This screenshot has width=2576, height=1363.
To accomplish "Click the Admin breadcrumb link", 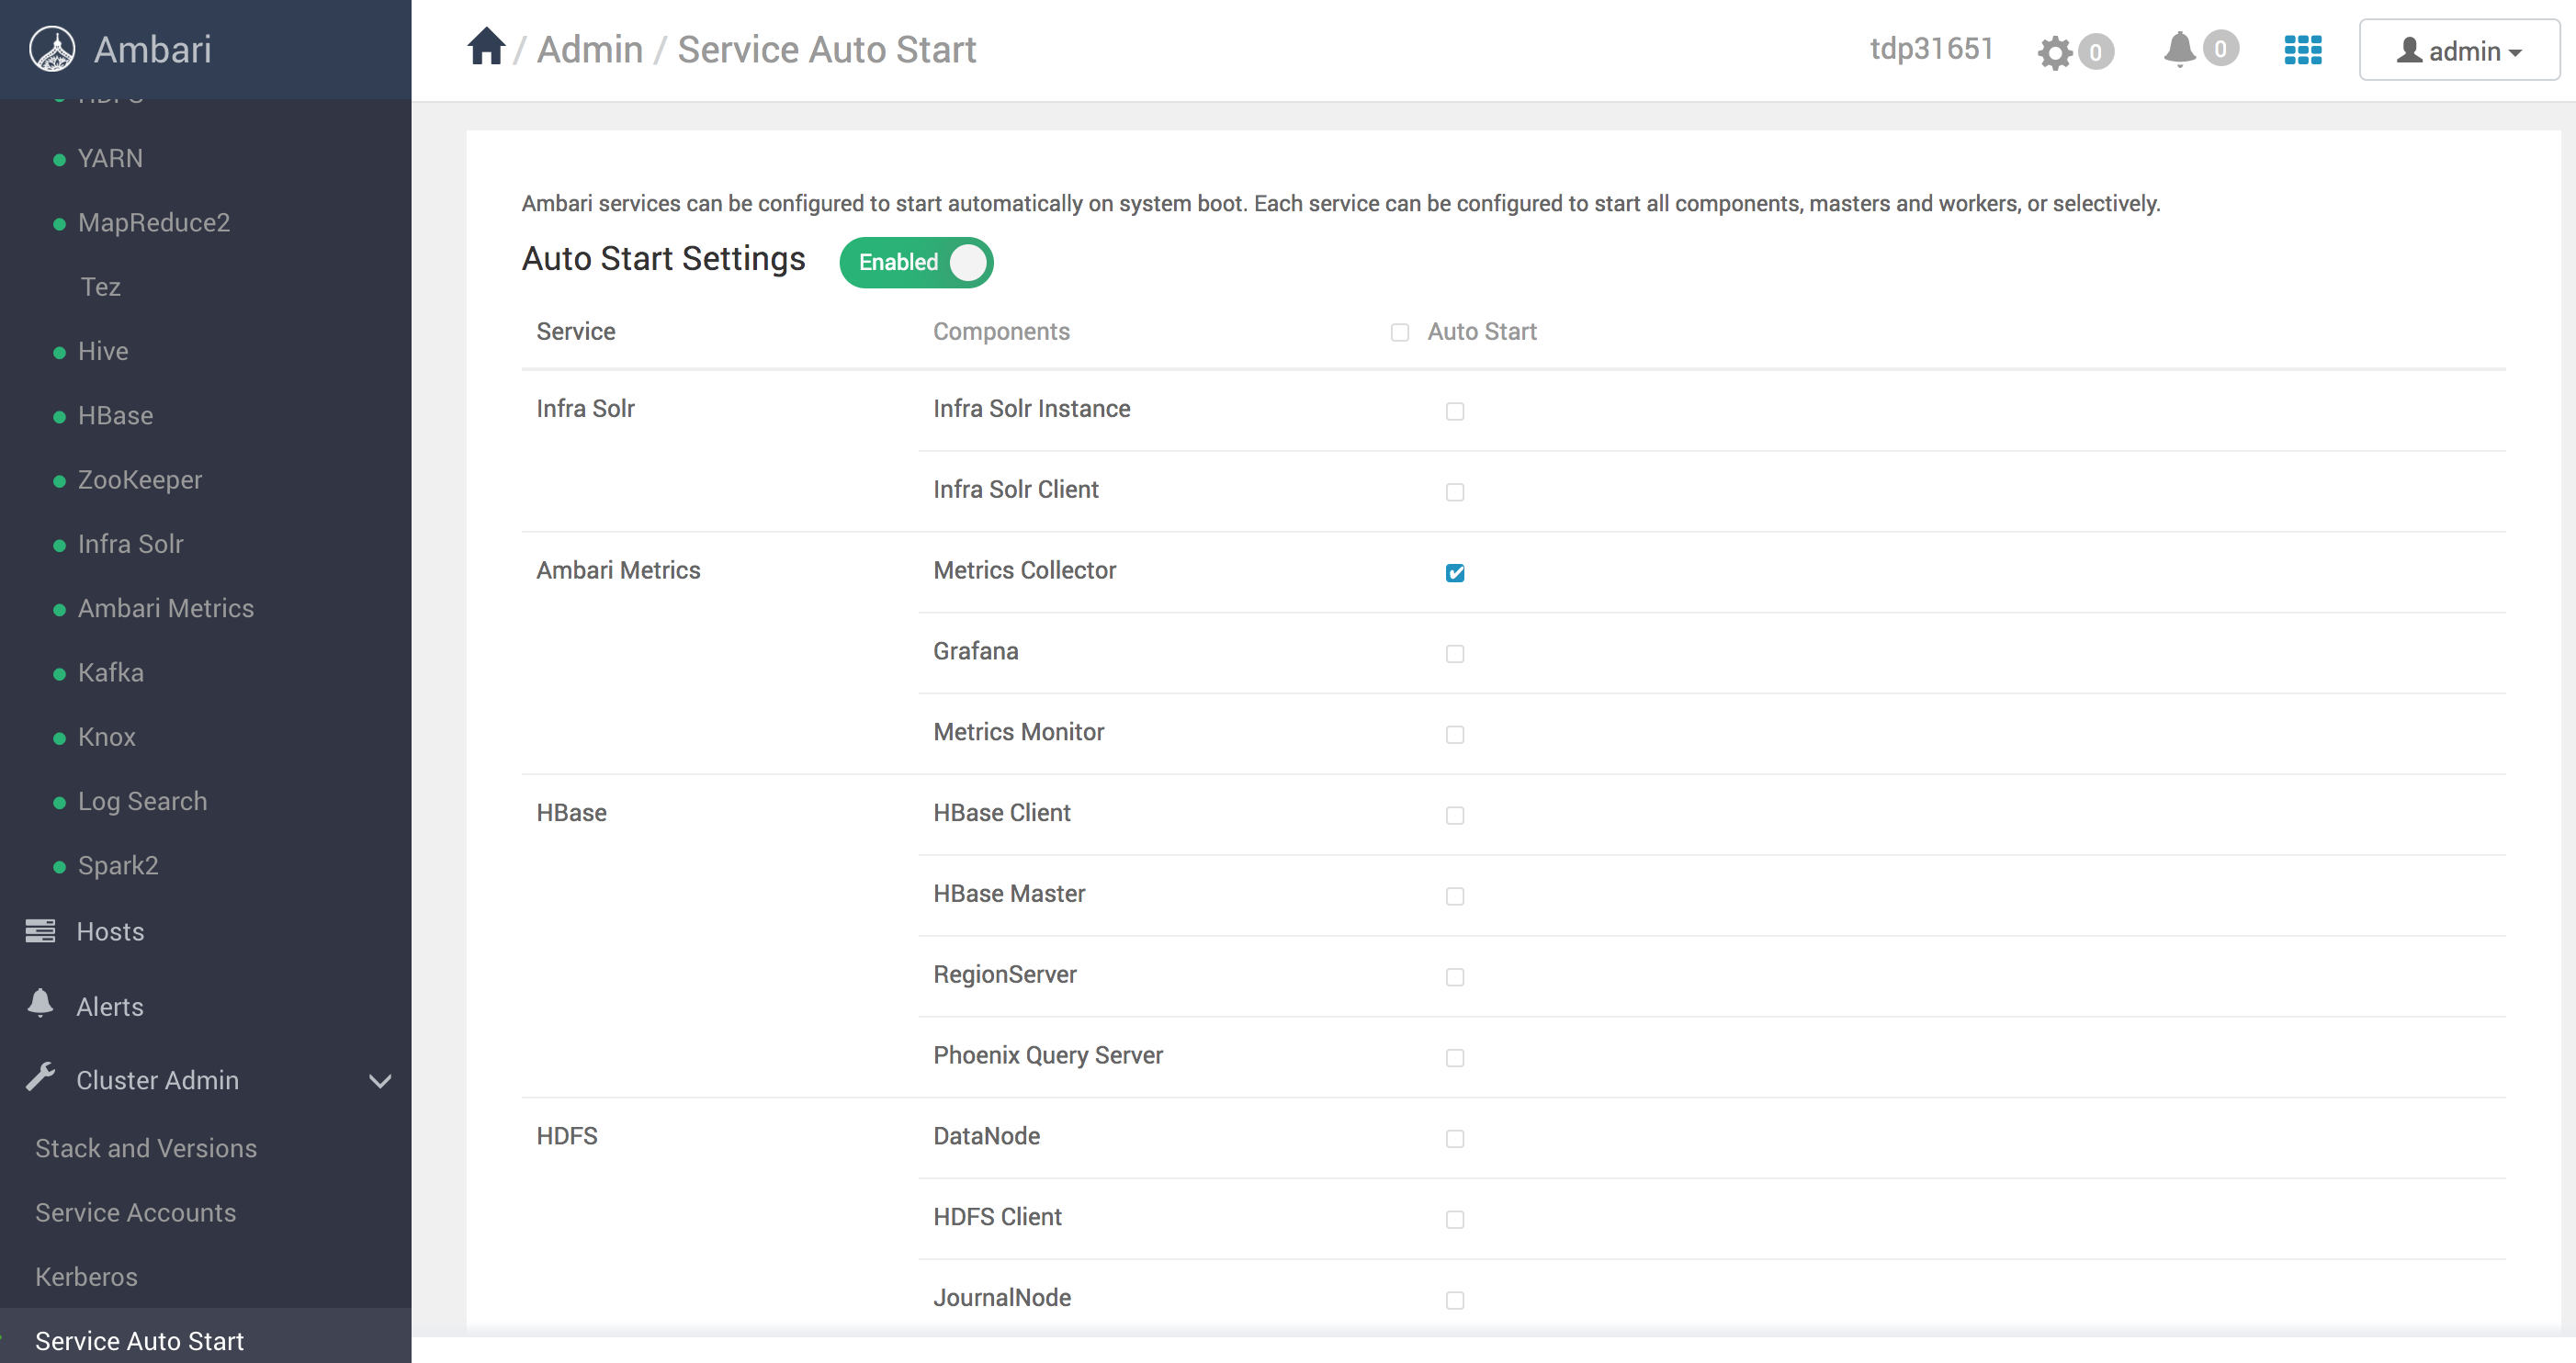I will (590, 49).
